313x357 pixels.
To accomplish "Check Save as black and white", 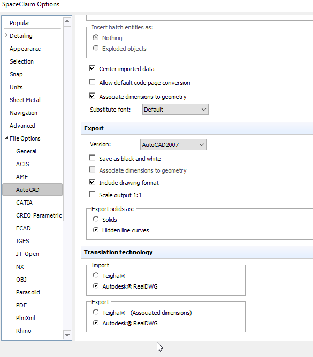I will pos(92,158).
